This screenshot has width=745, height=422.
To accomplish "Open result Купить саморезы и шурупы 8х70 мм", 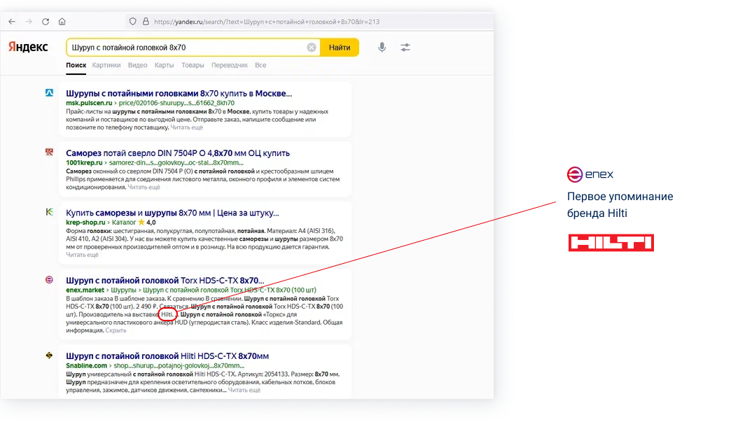I will pos(172,213).
